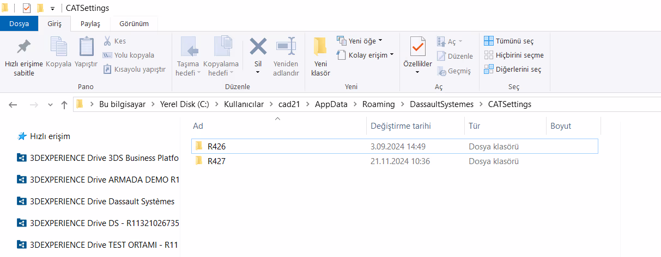Click the Aç open command

pos(450,41)
